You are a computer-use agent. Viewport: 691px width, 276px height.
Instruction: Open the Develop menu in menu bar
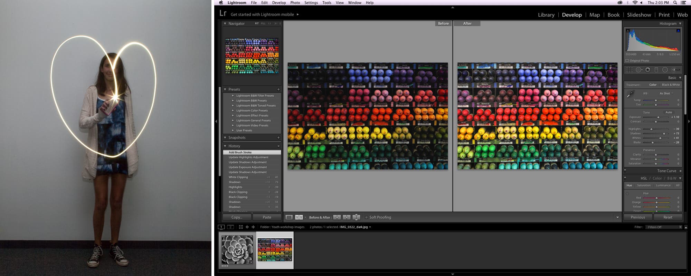(x=279, y=3)
